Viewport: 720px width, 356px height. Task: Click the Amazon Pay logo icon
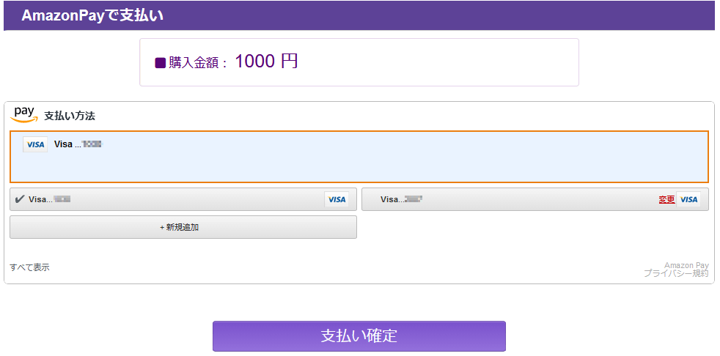(x=24, y=114)
